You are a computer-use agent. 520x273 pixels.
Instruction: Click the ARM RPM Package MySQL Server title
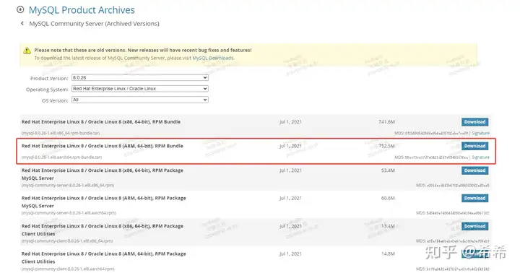(x=104, y=201)
